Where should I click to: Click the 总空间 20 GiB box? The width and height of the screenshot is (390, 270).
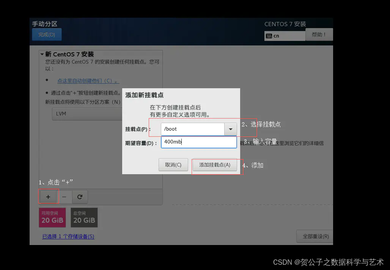tap(84, 218)
